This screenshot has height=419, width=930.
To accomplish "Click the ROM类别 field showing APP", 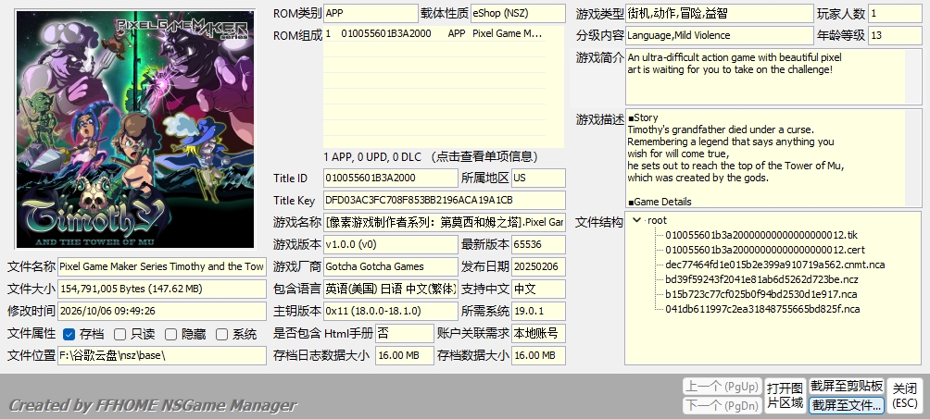I will (x=371, y=13).
